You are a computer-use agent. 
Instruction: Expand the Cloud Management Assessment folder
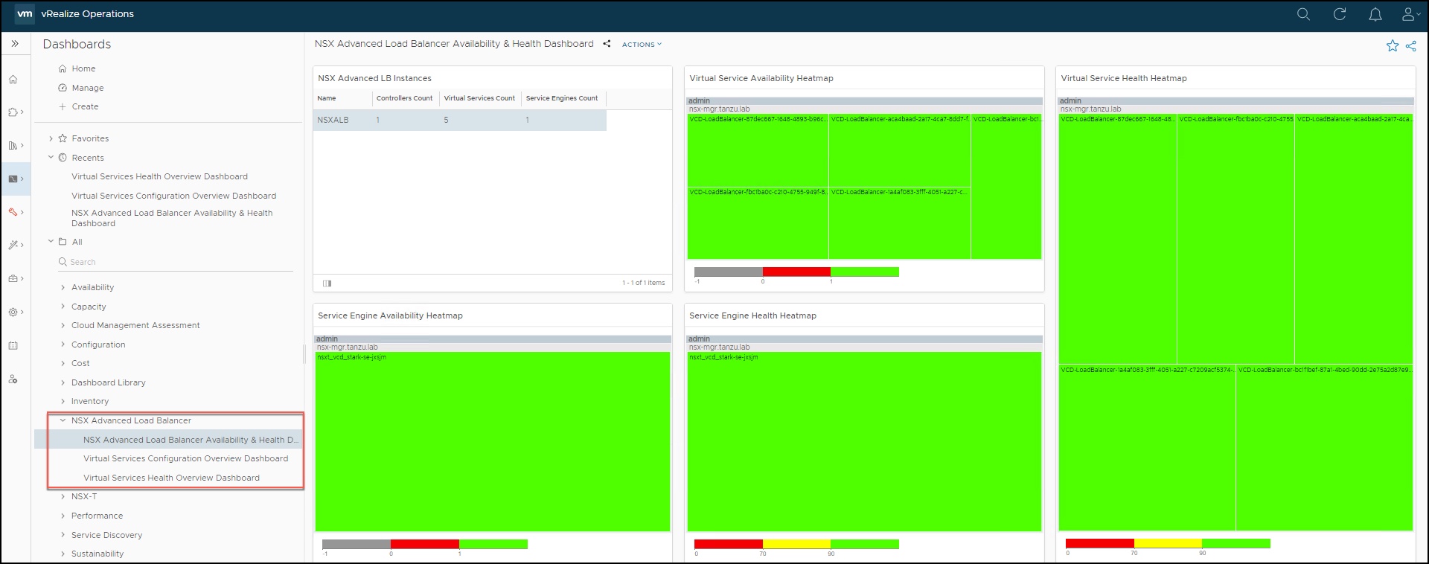tap(63, 325)
